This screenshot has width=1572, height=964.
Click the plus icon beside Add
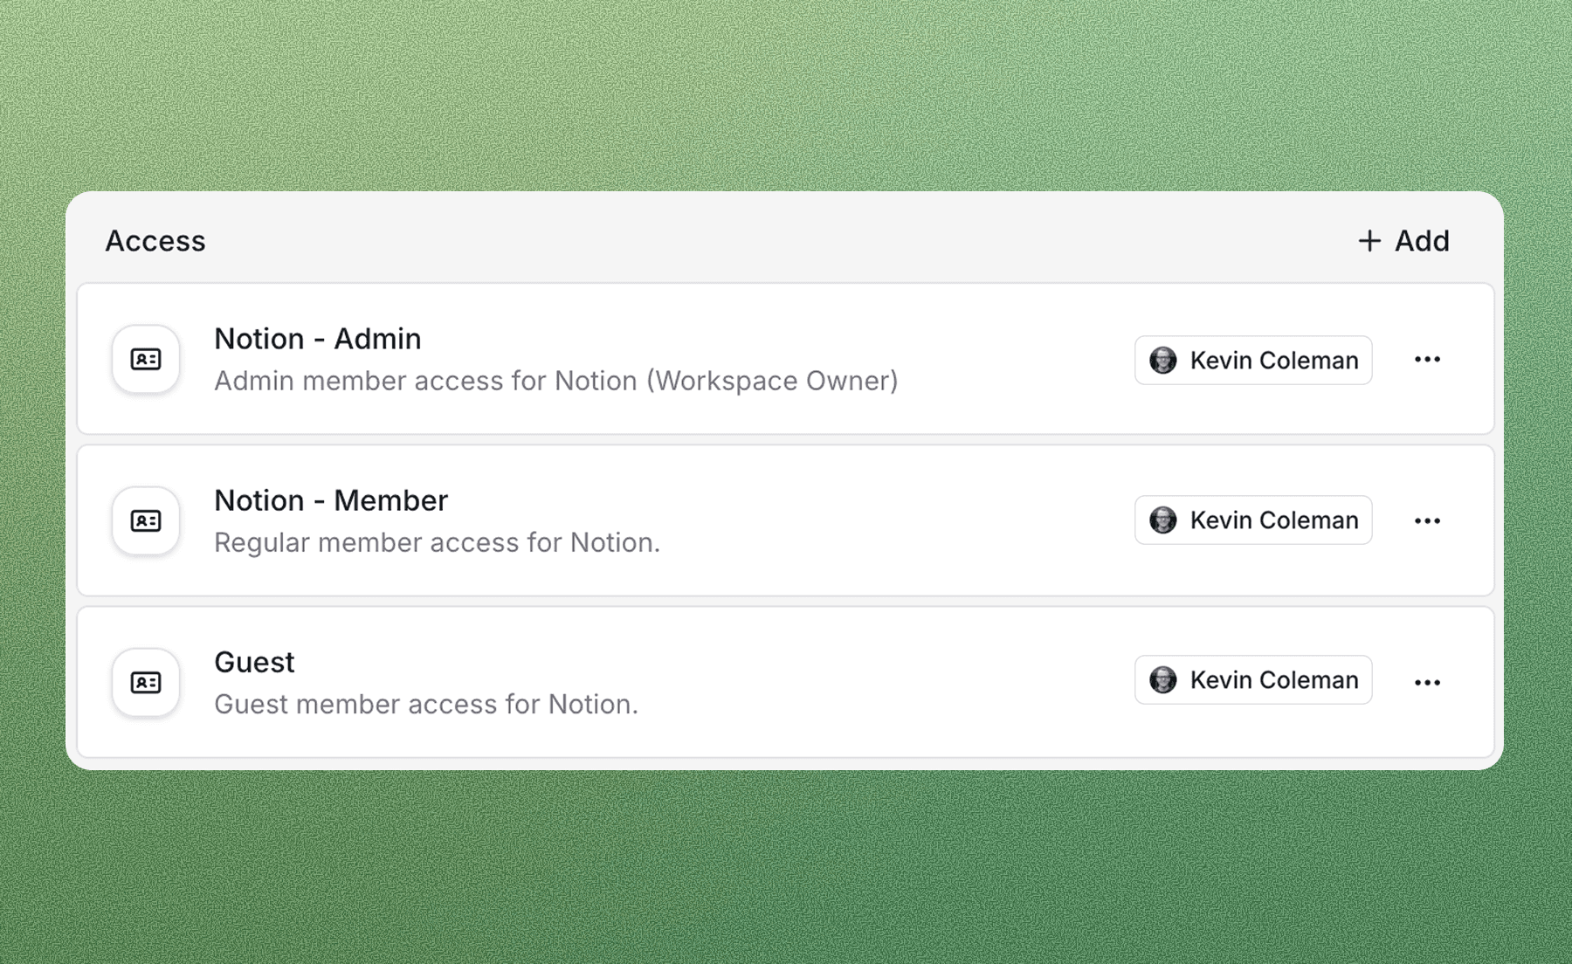click(1369, 241)
